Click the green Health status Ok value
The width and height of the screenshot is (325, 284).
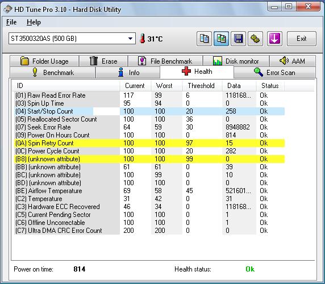tap(250, 269)
